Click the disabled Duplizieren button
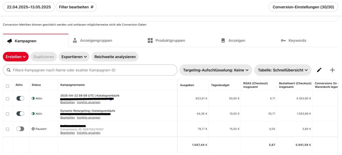This screenshot has width=342, height=155. (x=44, y=57)
